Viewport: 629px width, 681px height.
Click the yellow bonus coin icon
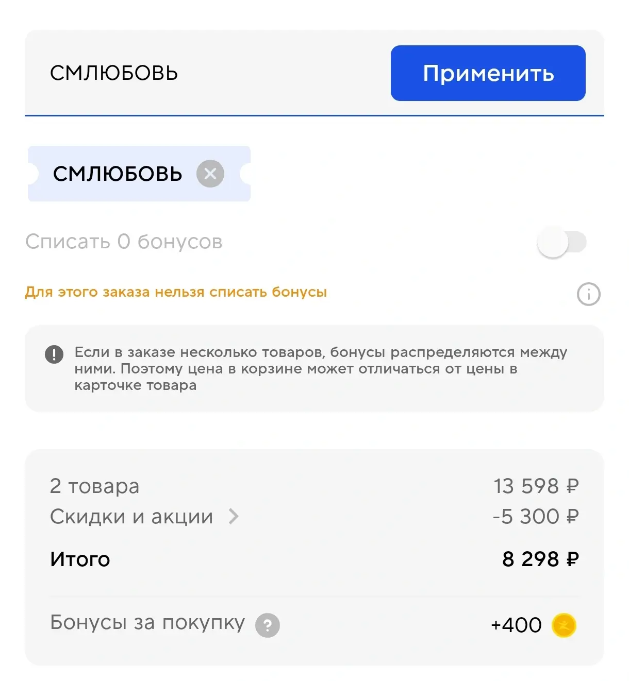[564, 625]
